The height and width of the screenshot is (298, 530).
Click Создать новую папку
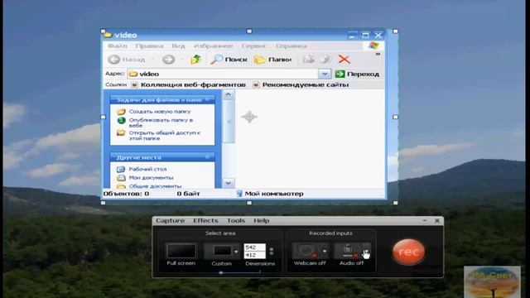154,112
